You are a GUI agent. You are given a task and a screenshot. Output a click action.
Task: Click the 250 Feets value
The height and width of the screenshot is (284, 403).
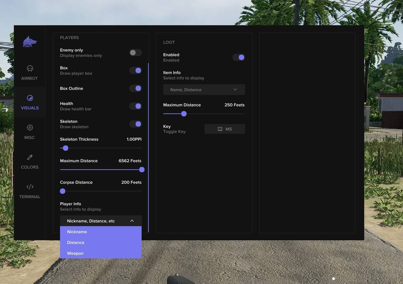click(x=234, y=105)
